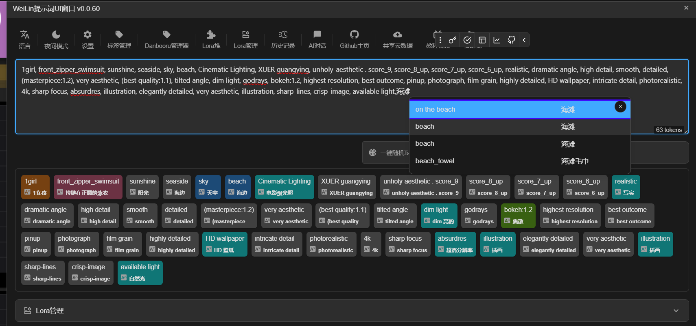Click the 'sharp focus' tag chip

click(408, 244)
